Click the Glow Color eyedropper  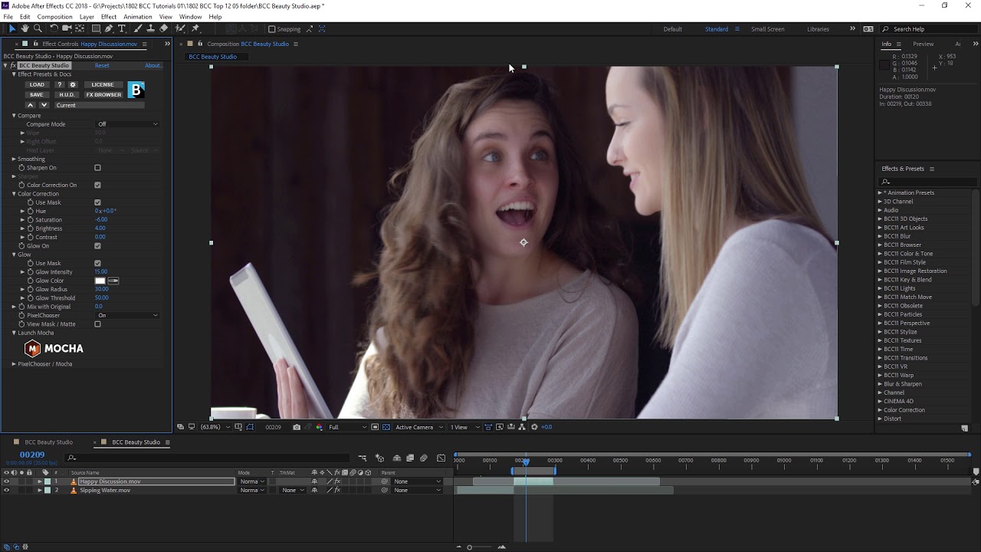pos(113,281)
